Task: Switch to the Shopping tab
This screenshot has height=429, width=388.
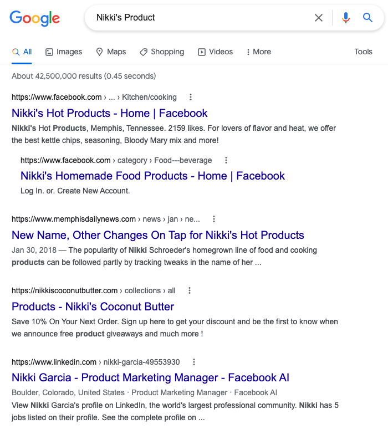Action: [x=162, y=52]
